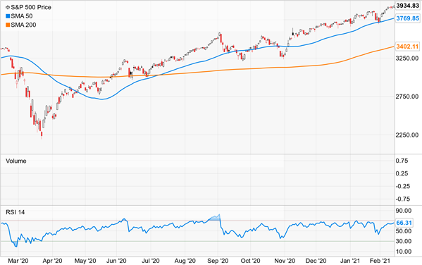Viewport: 422px width, 265px height.
Task: Click the Jun '20 date axis label
Action: [x=116, y=261]
